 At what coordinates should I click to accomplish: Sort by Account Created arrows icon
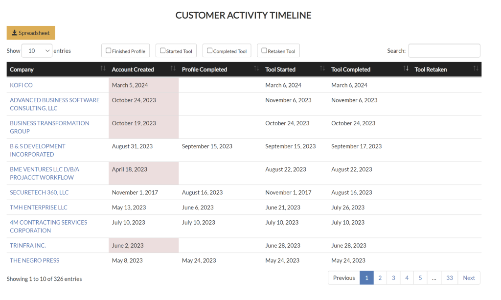point(173,69)
